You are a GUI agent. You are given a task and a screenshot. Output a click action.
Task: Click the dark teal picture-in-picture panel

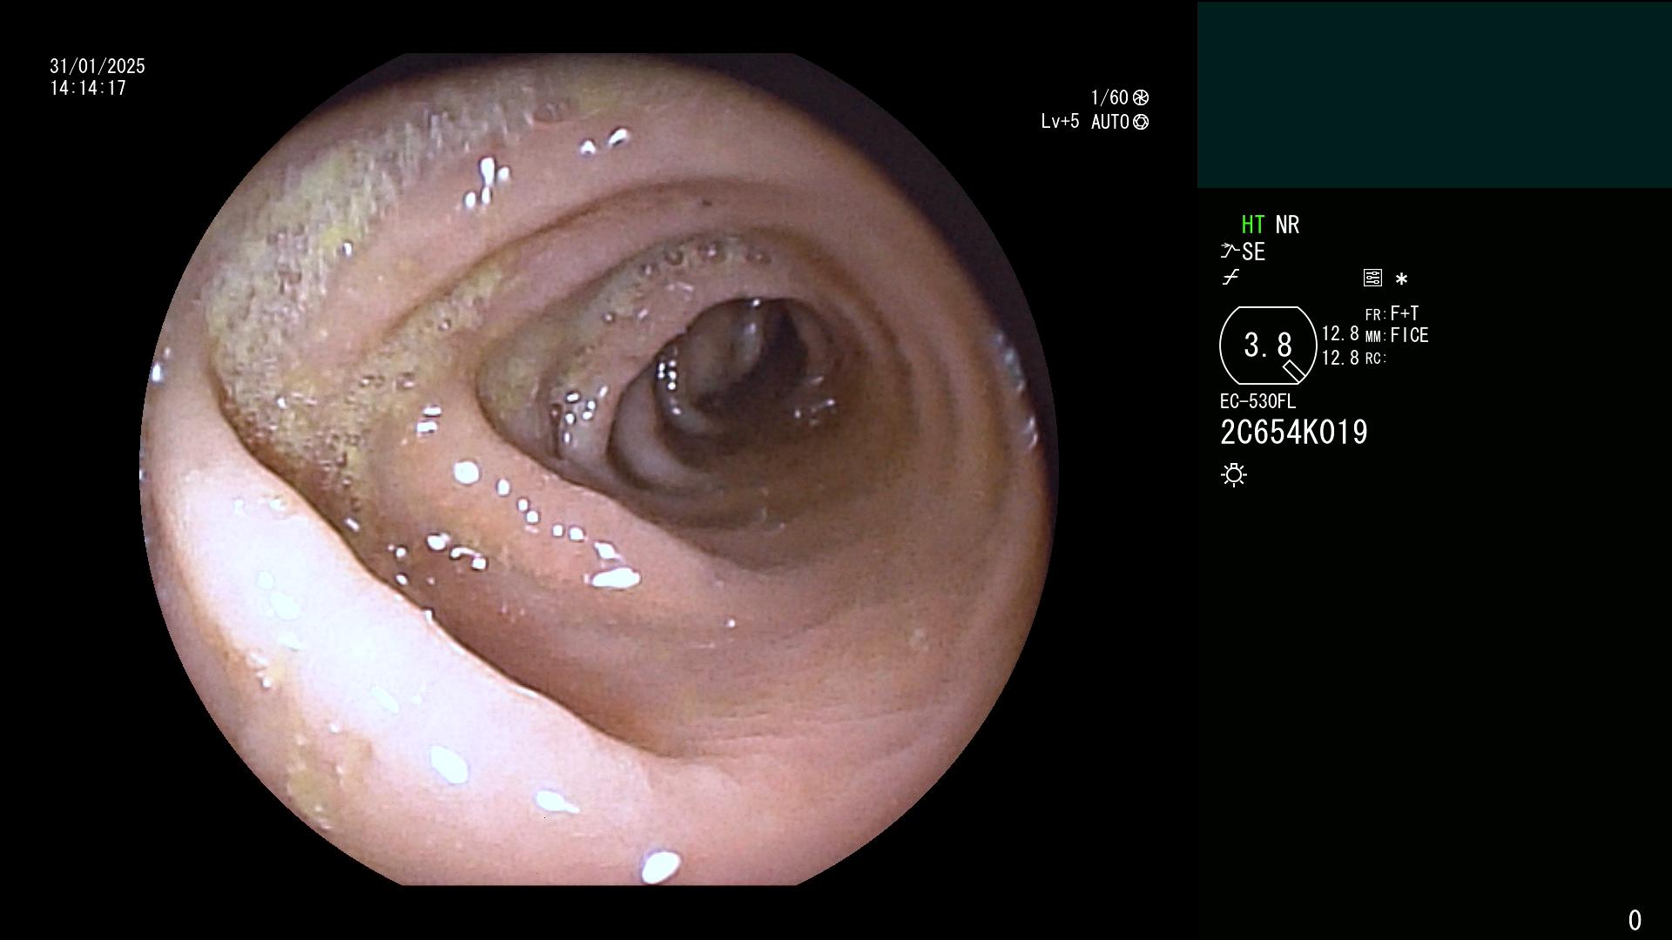(x=1434, y=94)
